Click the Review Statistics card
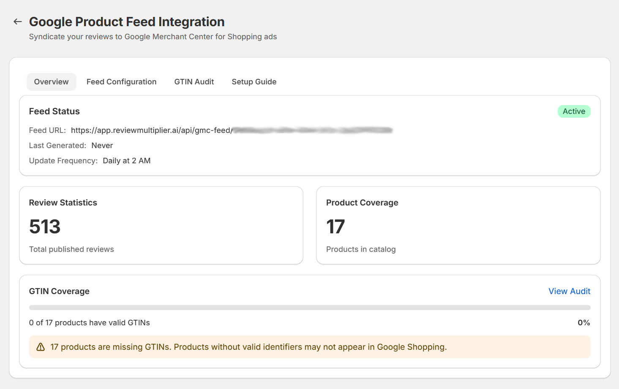The width and height of the screenshot is (619, 389). point(161,225)
